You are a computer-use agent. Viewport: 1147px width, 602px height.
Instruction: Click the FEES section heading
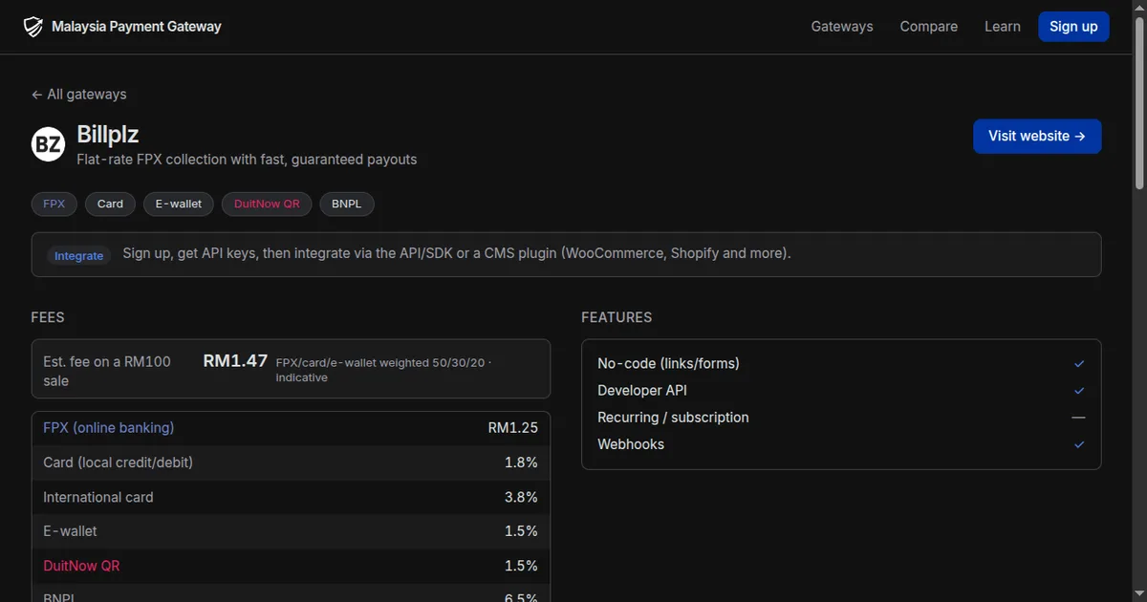tap(48, 317)
